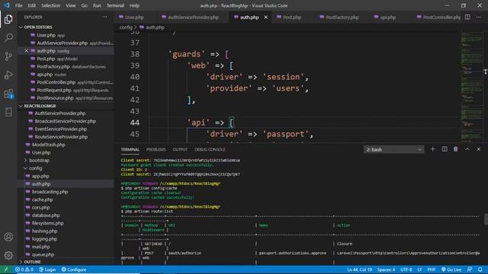Switch to the Output panel tab
Screen dimensions: 488x274
180,149
